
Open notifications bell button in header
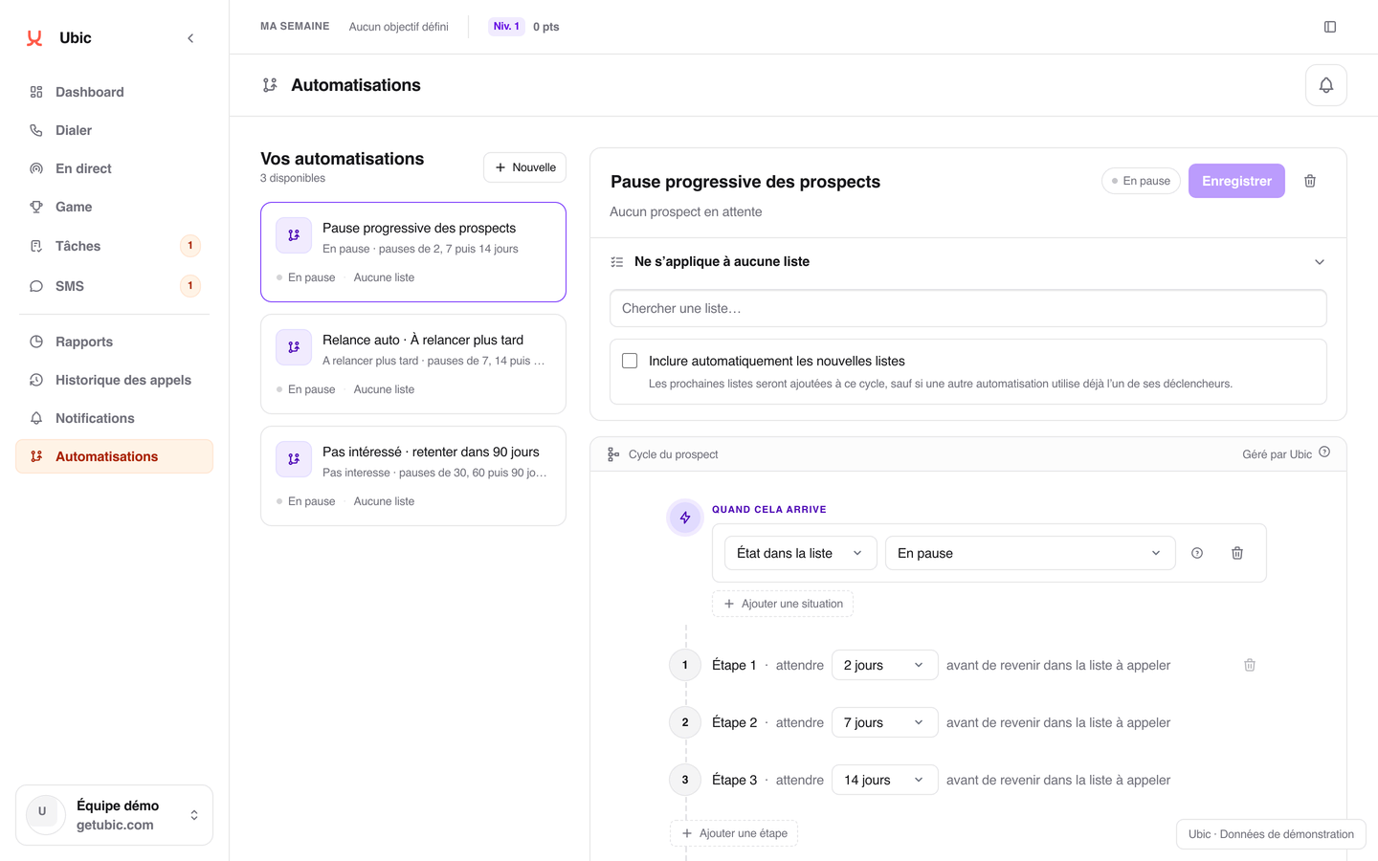click(1326, 85)
